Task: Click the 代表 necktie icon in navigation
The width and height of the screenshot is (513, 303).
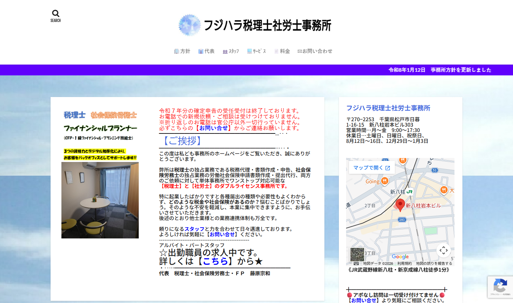Action: (201, 51)
